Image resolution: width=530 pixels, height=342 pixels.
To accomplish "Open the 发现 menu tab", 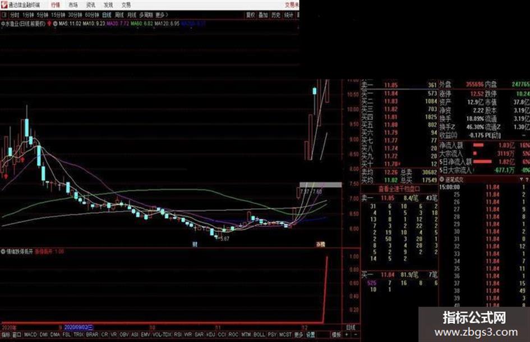I will pos(108,5).
